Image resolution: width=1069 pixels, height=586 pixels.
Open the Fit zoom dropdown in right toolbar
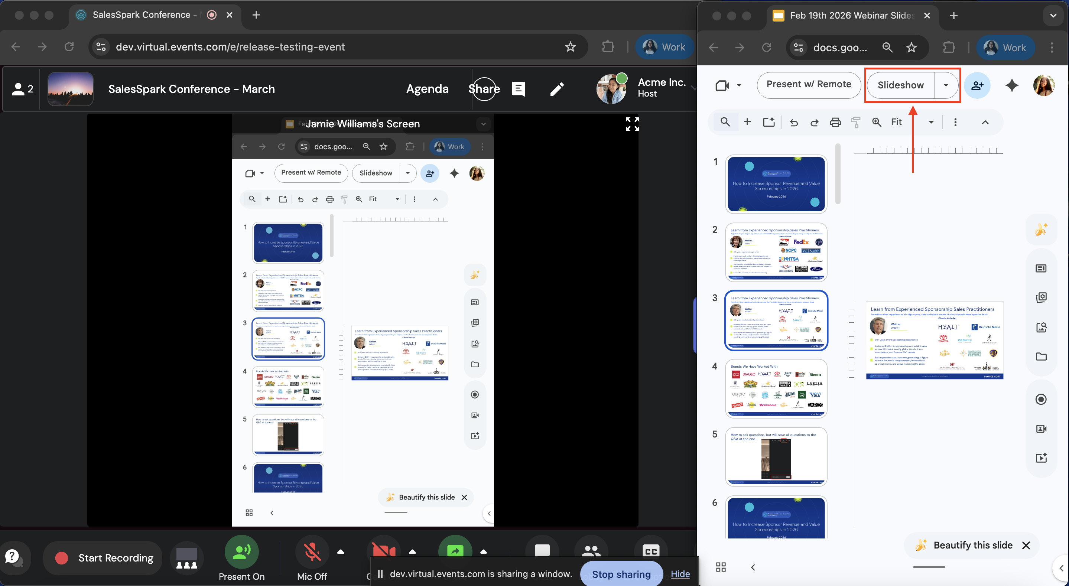click(x=931, y=122)
